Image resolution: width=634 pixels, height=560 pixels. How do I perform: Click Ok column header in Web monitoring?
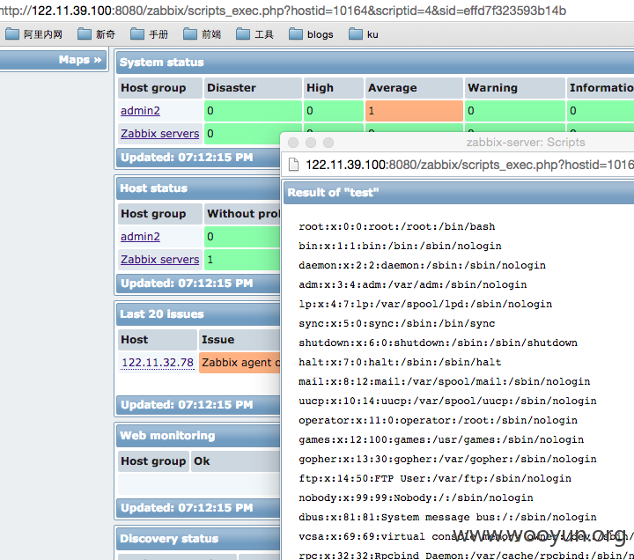click(x=235, y=461)
